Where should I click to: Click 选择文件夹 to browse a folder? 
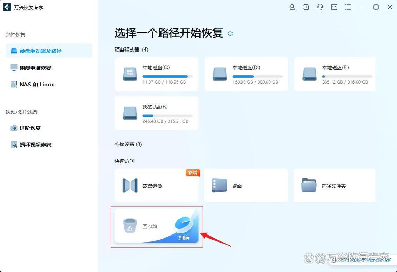[x=334, y=185]
